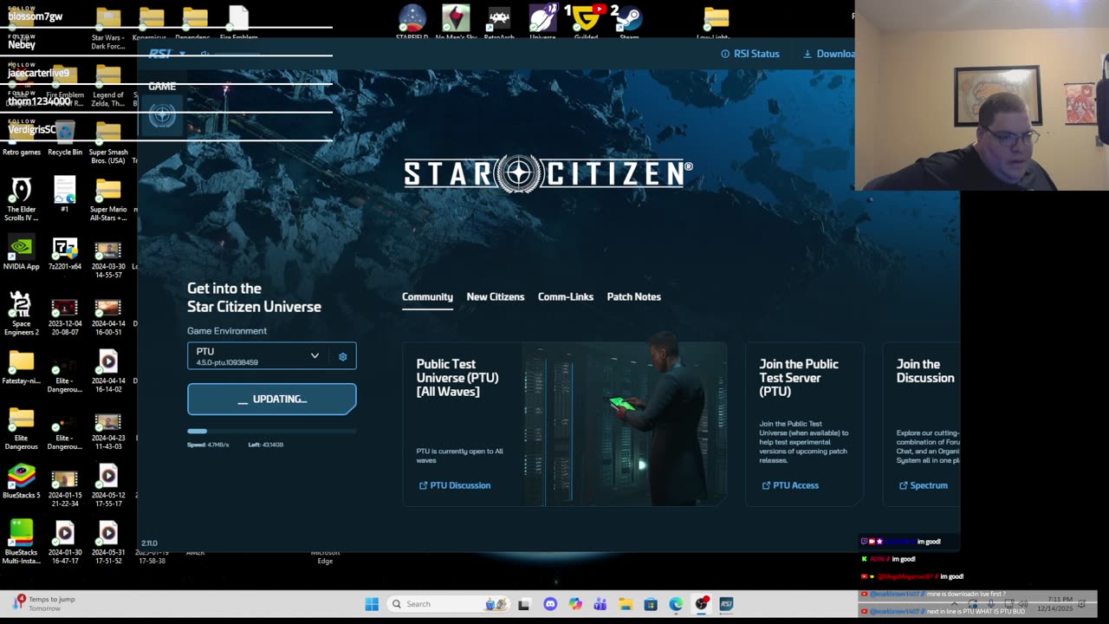
Task: Click the Star Citizen logo banner
Action: (x=548, y=173)
